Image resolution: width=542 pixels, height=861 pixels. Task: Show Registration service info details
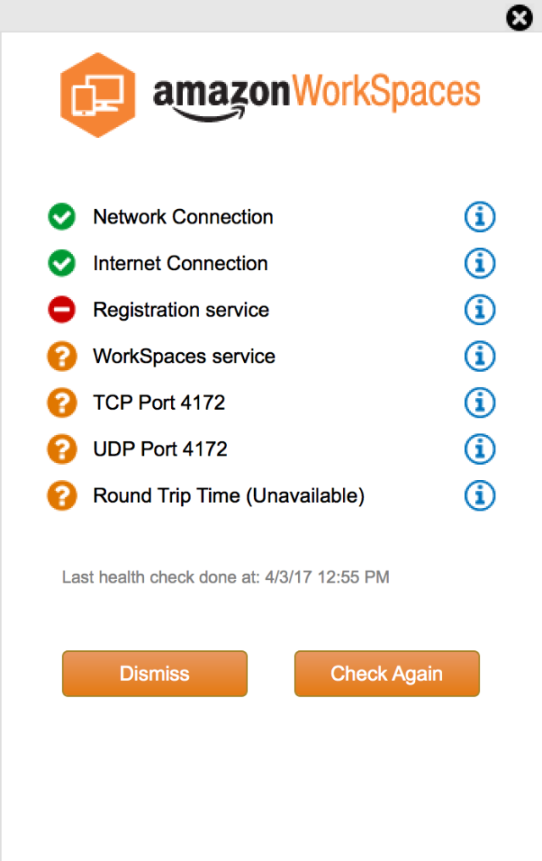[480, 311]
